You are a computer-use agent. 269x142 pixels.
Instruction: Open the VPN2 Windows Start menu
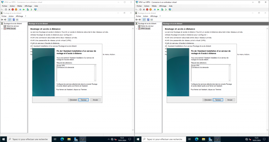[x=3, y=139]
